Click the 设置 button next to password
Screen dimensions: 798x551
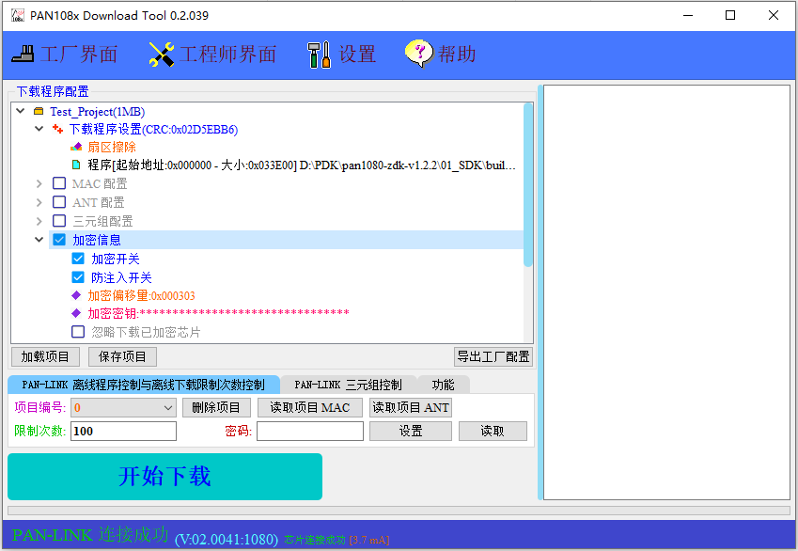tap(411, 432)
